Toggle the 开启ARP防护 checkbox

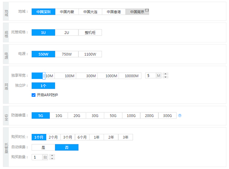(x=33, y=95)
